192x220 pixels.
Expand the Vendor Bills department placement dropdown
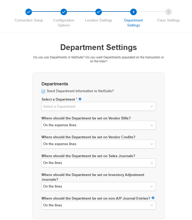tap(98, 125)
